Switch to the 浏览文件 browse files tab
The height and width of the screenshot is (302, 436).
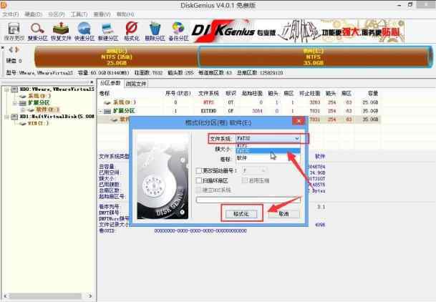click(x=136, y=83)
